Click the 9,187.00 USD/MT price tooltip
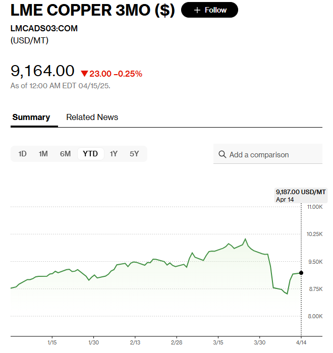This screenshot has height=353, width=333. tap(301, 195)
